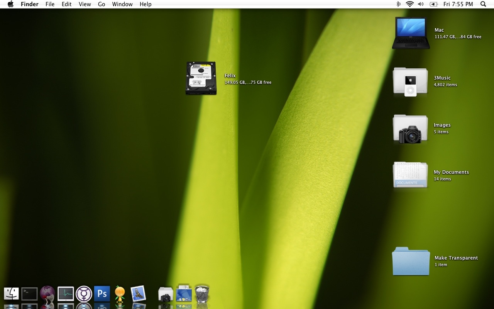Select the 3Music iPod folder icon
Screen dimensions: 494x309
(410, 82)
